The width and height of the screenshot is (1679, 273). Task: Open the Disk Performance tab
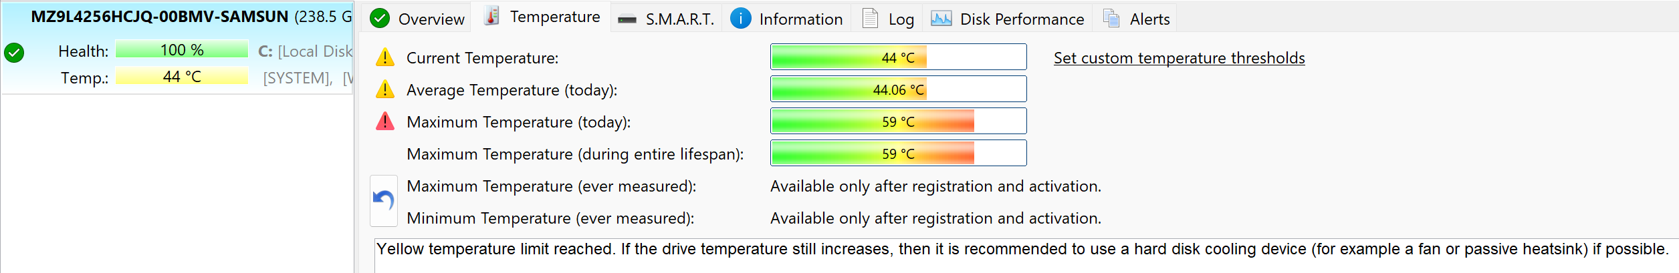coord(1008,19)
